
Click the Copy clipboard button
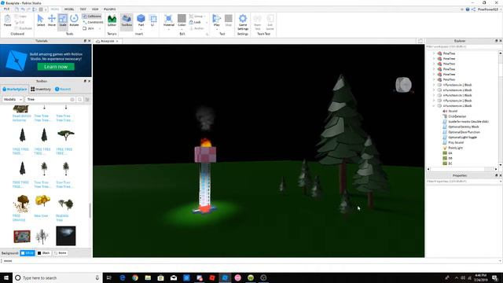point(20,16)
